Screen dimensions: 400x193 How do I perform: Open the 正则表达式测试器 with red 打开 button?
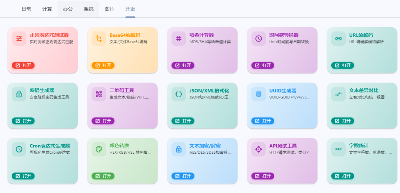tap(23, 65)
